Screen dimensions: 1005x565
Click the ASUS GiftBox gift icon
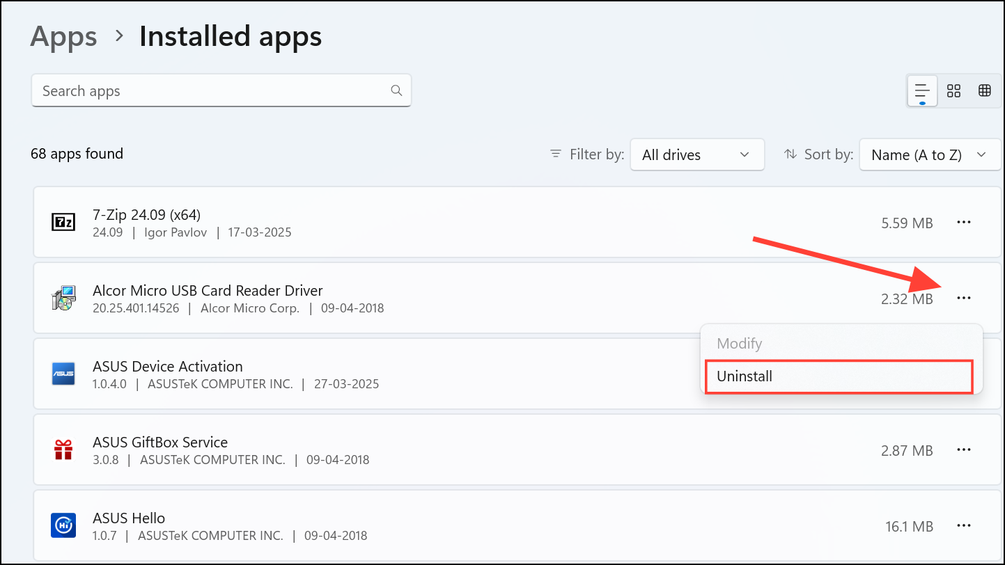63,449
